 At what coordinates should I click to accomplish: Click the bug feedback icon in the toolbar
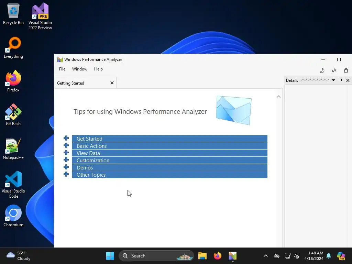click(x=346, y=70)
